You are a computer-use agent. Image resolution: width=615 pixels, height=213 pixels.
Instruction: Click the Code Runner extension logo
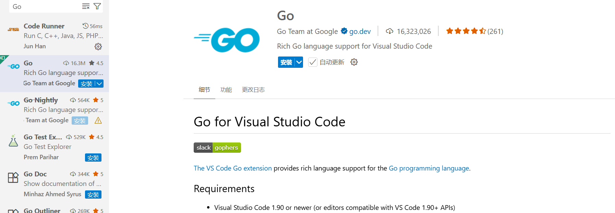[x=13, y=29]
